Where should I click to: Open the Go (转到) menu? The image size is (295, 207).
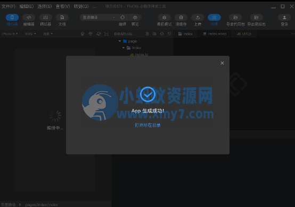coord(81,6)
